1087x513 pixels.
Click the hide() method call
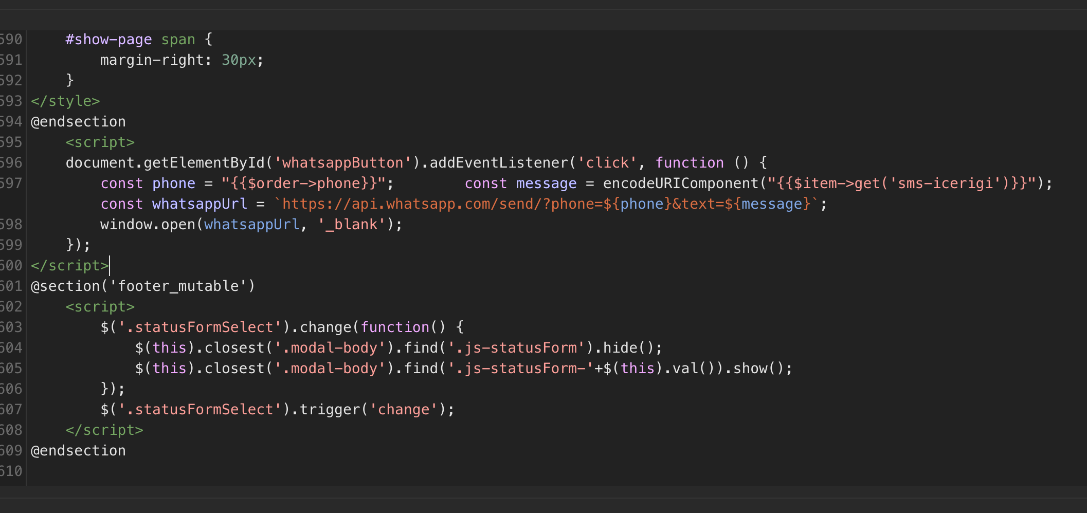[628, 348]
